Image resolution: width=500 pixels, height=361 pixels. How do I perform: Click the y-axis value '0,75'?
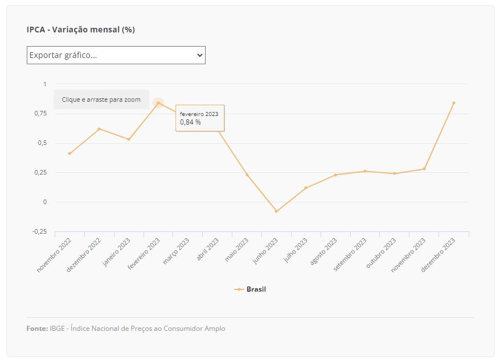pos(40,114)
